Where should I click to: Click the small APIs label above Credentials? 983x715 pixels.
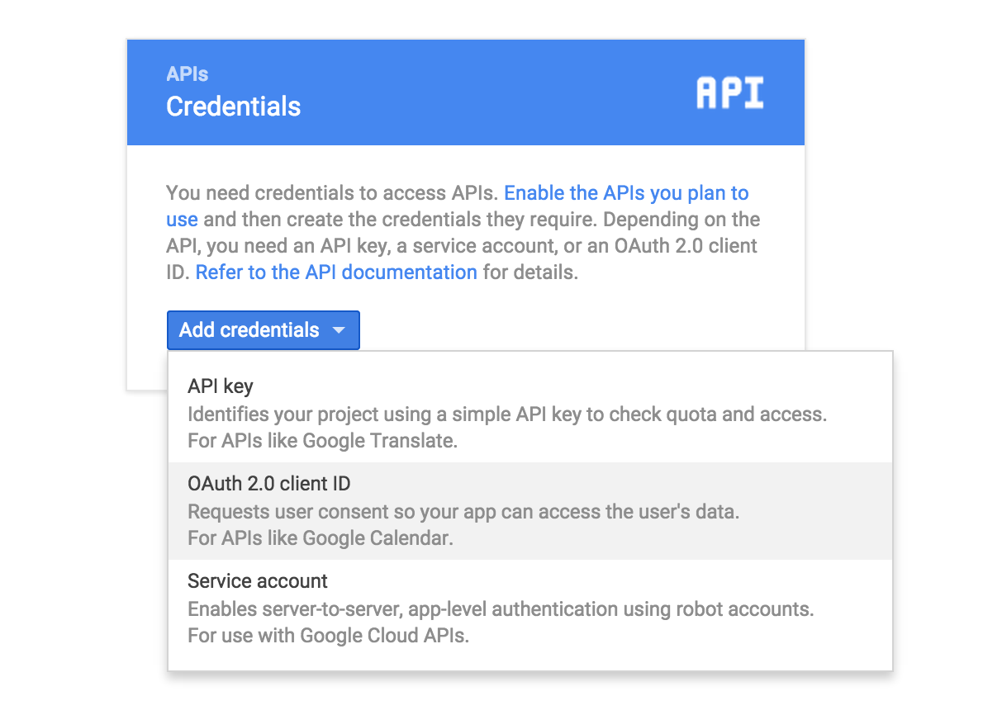[x=187, y=74]
